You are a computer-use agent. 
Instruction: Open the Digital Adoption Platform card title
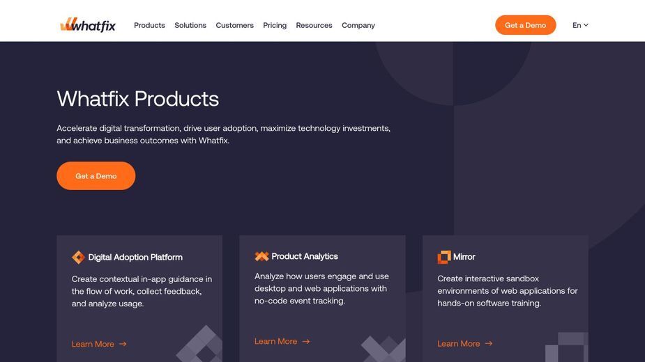(135, 257)
